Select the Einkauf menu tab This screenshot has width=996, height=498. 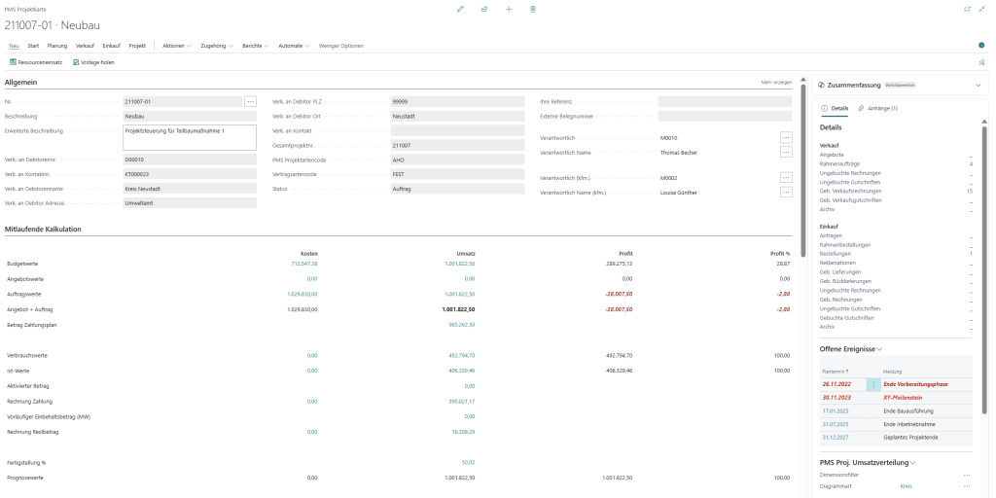112,46
